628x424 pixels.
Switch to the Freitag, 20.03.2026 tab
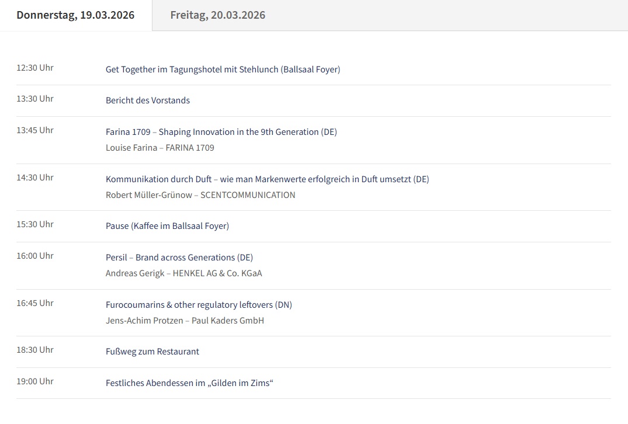point(217,15)
